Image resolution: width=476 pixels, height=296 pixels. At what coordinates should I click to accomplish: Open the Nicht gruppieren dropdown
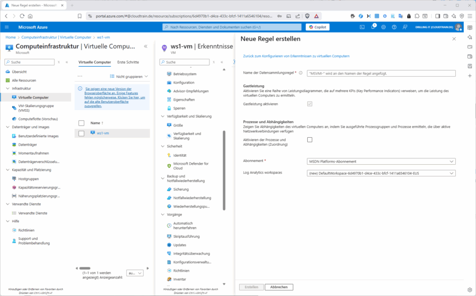[129, 77]
